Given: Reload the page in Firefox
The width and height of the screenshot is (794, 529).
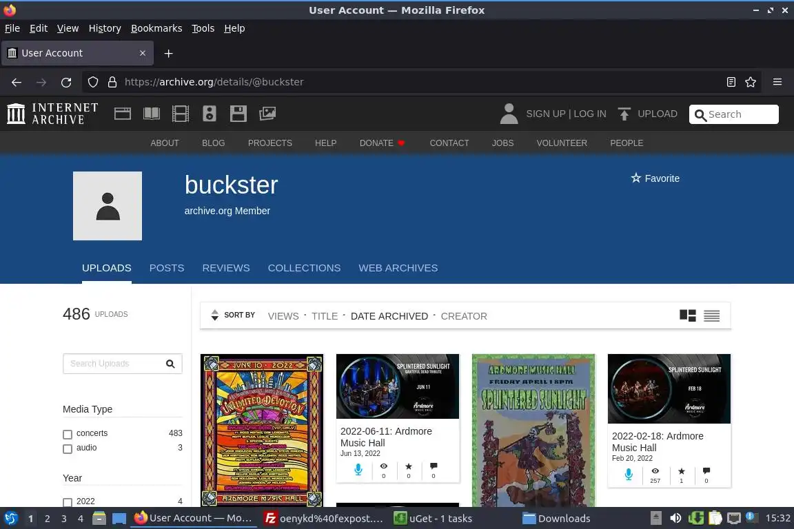Looking at the screenshot, I should click(66, 82).
